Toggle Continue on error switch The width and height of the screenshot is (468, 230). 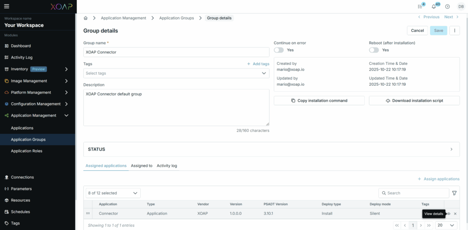(279, 50)
